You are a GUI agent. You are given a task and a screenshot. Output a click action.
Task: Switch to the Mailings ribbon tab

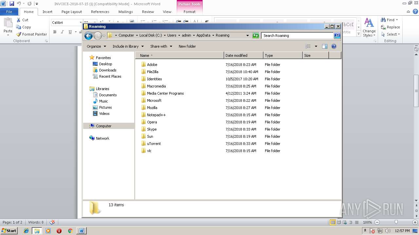click(x=126, y=12)
